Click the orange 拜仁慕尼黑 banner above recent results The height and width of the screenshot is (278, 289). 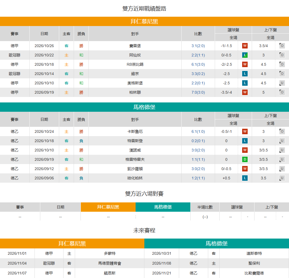coord(145,21)
